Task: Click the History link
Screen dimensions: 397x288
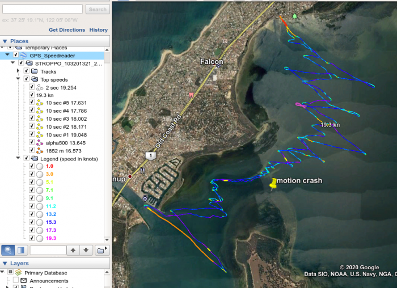Action: [99, 29]
